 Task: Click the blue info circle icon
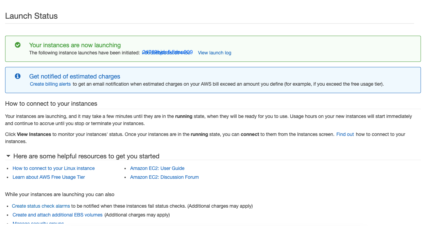[x=18, y=76]
